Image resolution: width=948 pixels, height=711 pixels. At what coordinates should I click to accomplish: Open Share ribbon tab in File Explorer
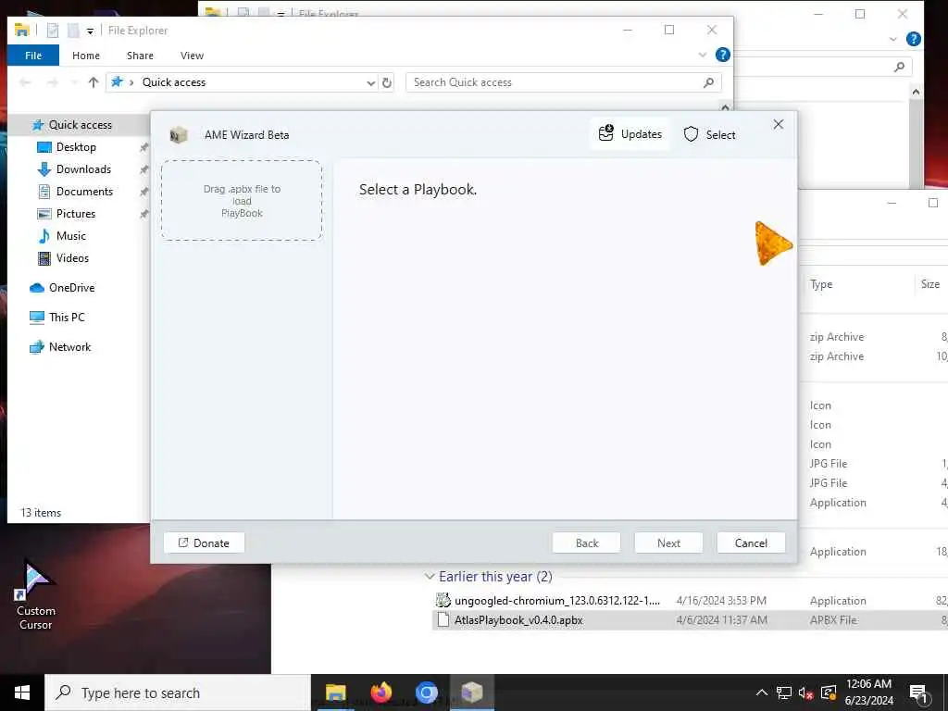(x=140, y=55)
